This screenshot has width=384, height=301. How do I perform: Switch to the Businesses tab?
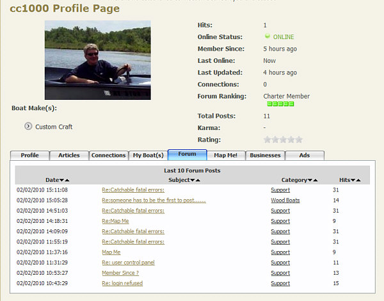(x=265, y=156)
